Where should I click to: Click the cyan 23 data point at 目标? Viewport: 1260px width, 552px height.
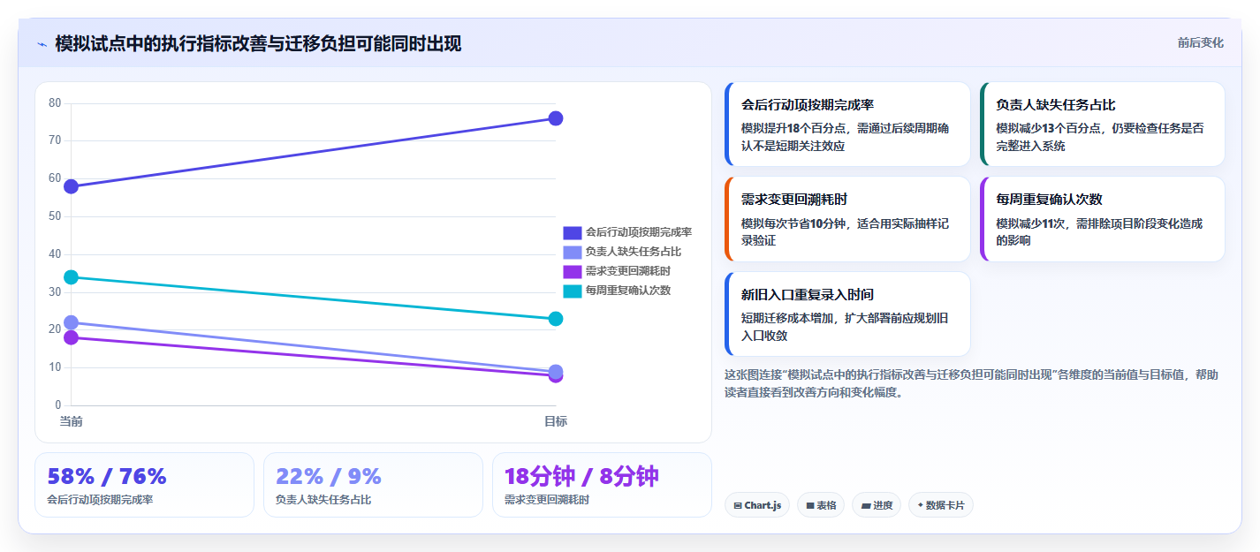pyautogui.click(x=556, y=319)
